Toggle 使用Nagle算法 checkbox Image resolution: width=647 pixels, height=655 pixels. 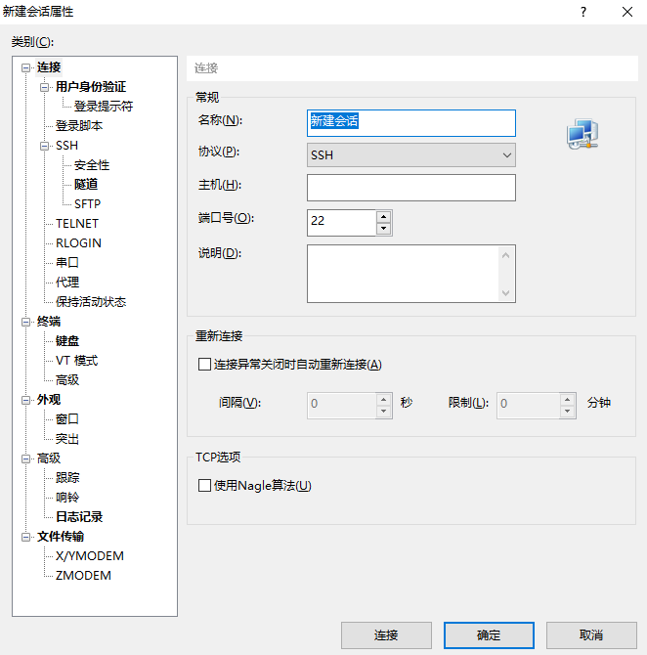pyautogui.click(x=204, y=486)
